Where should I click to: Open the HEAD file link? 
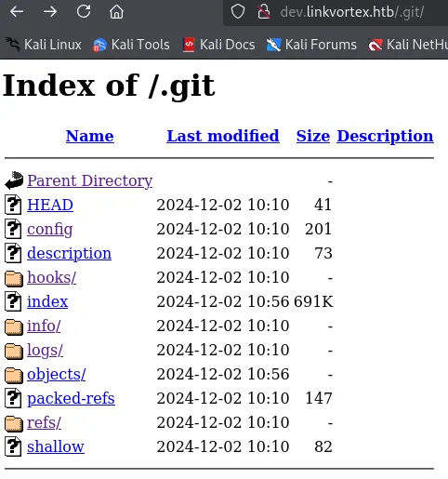tap(50, 205)
